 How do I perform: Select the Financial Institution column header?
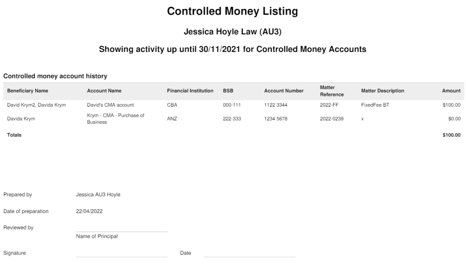tap(190, 91)
